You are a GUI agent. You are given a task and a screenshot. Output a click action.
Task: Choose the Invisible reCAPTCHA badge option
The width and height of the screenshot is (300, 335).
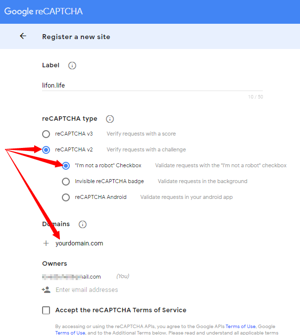click(66, 182)
